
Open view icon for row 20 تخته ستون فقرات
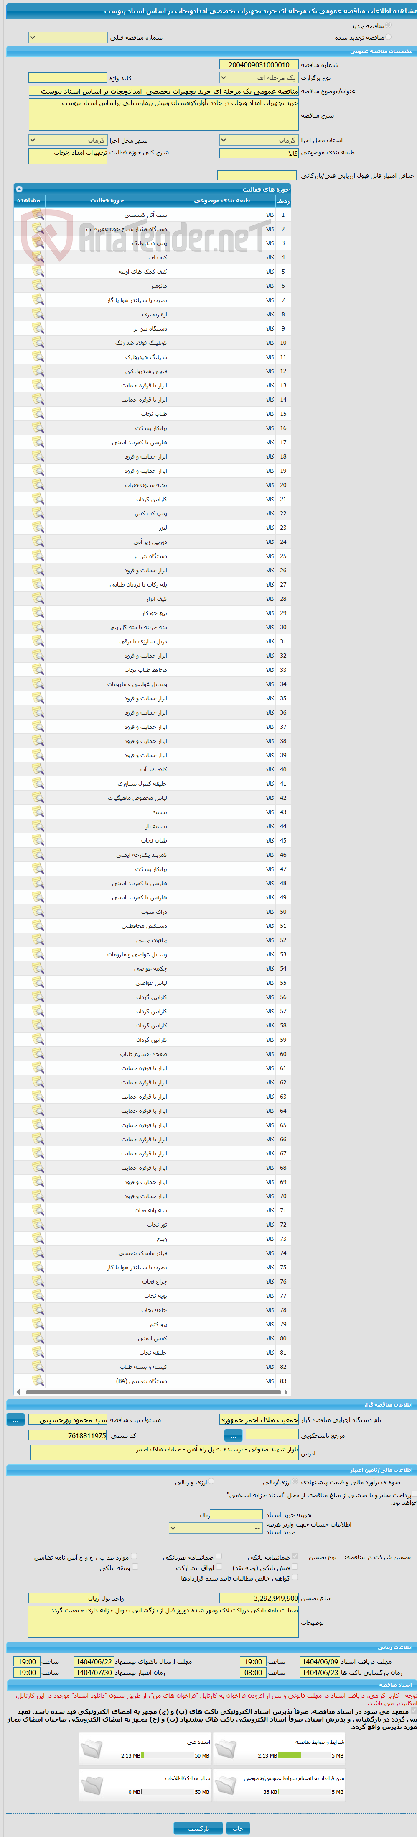(x=38, y=485)
